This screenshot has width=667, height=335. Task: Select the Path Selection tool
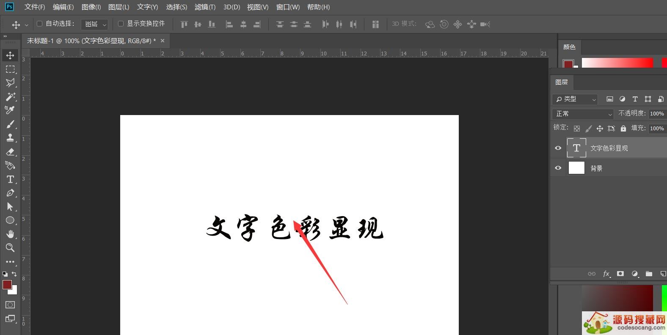[10, 207]
